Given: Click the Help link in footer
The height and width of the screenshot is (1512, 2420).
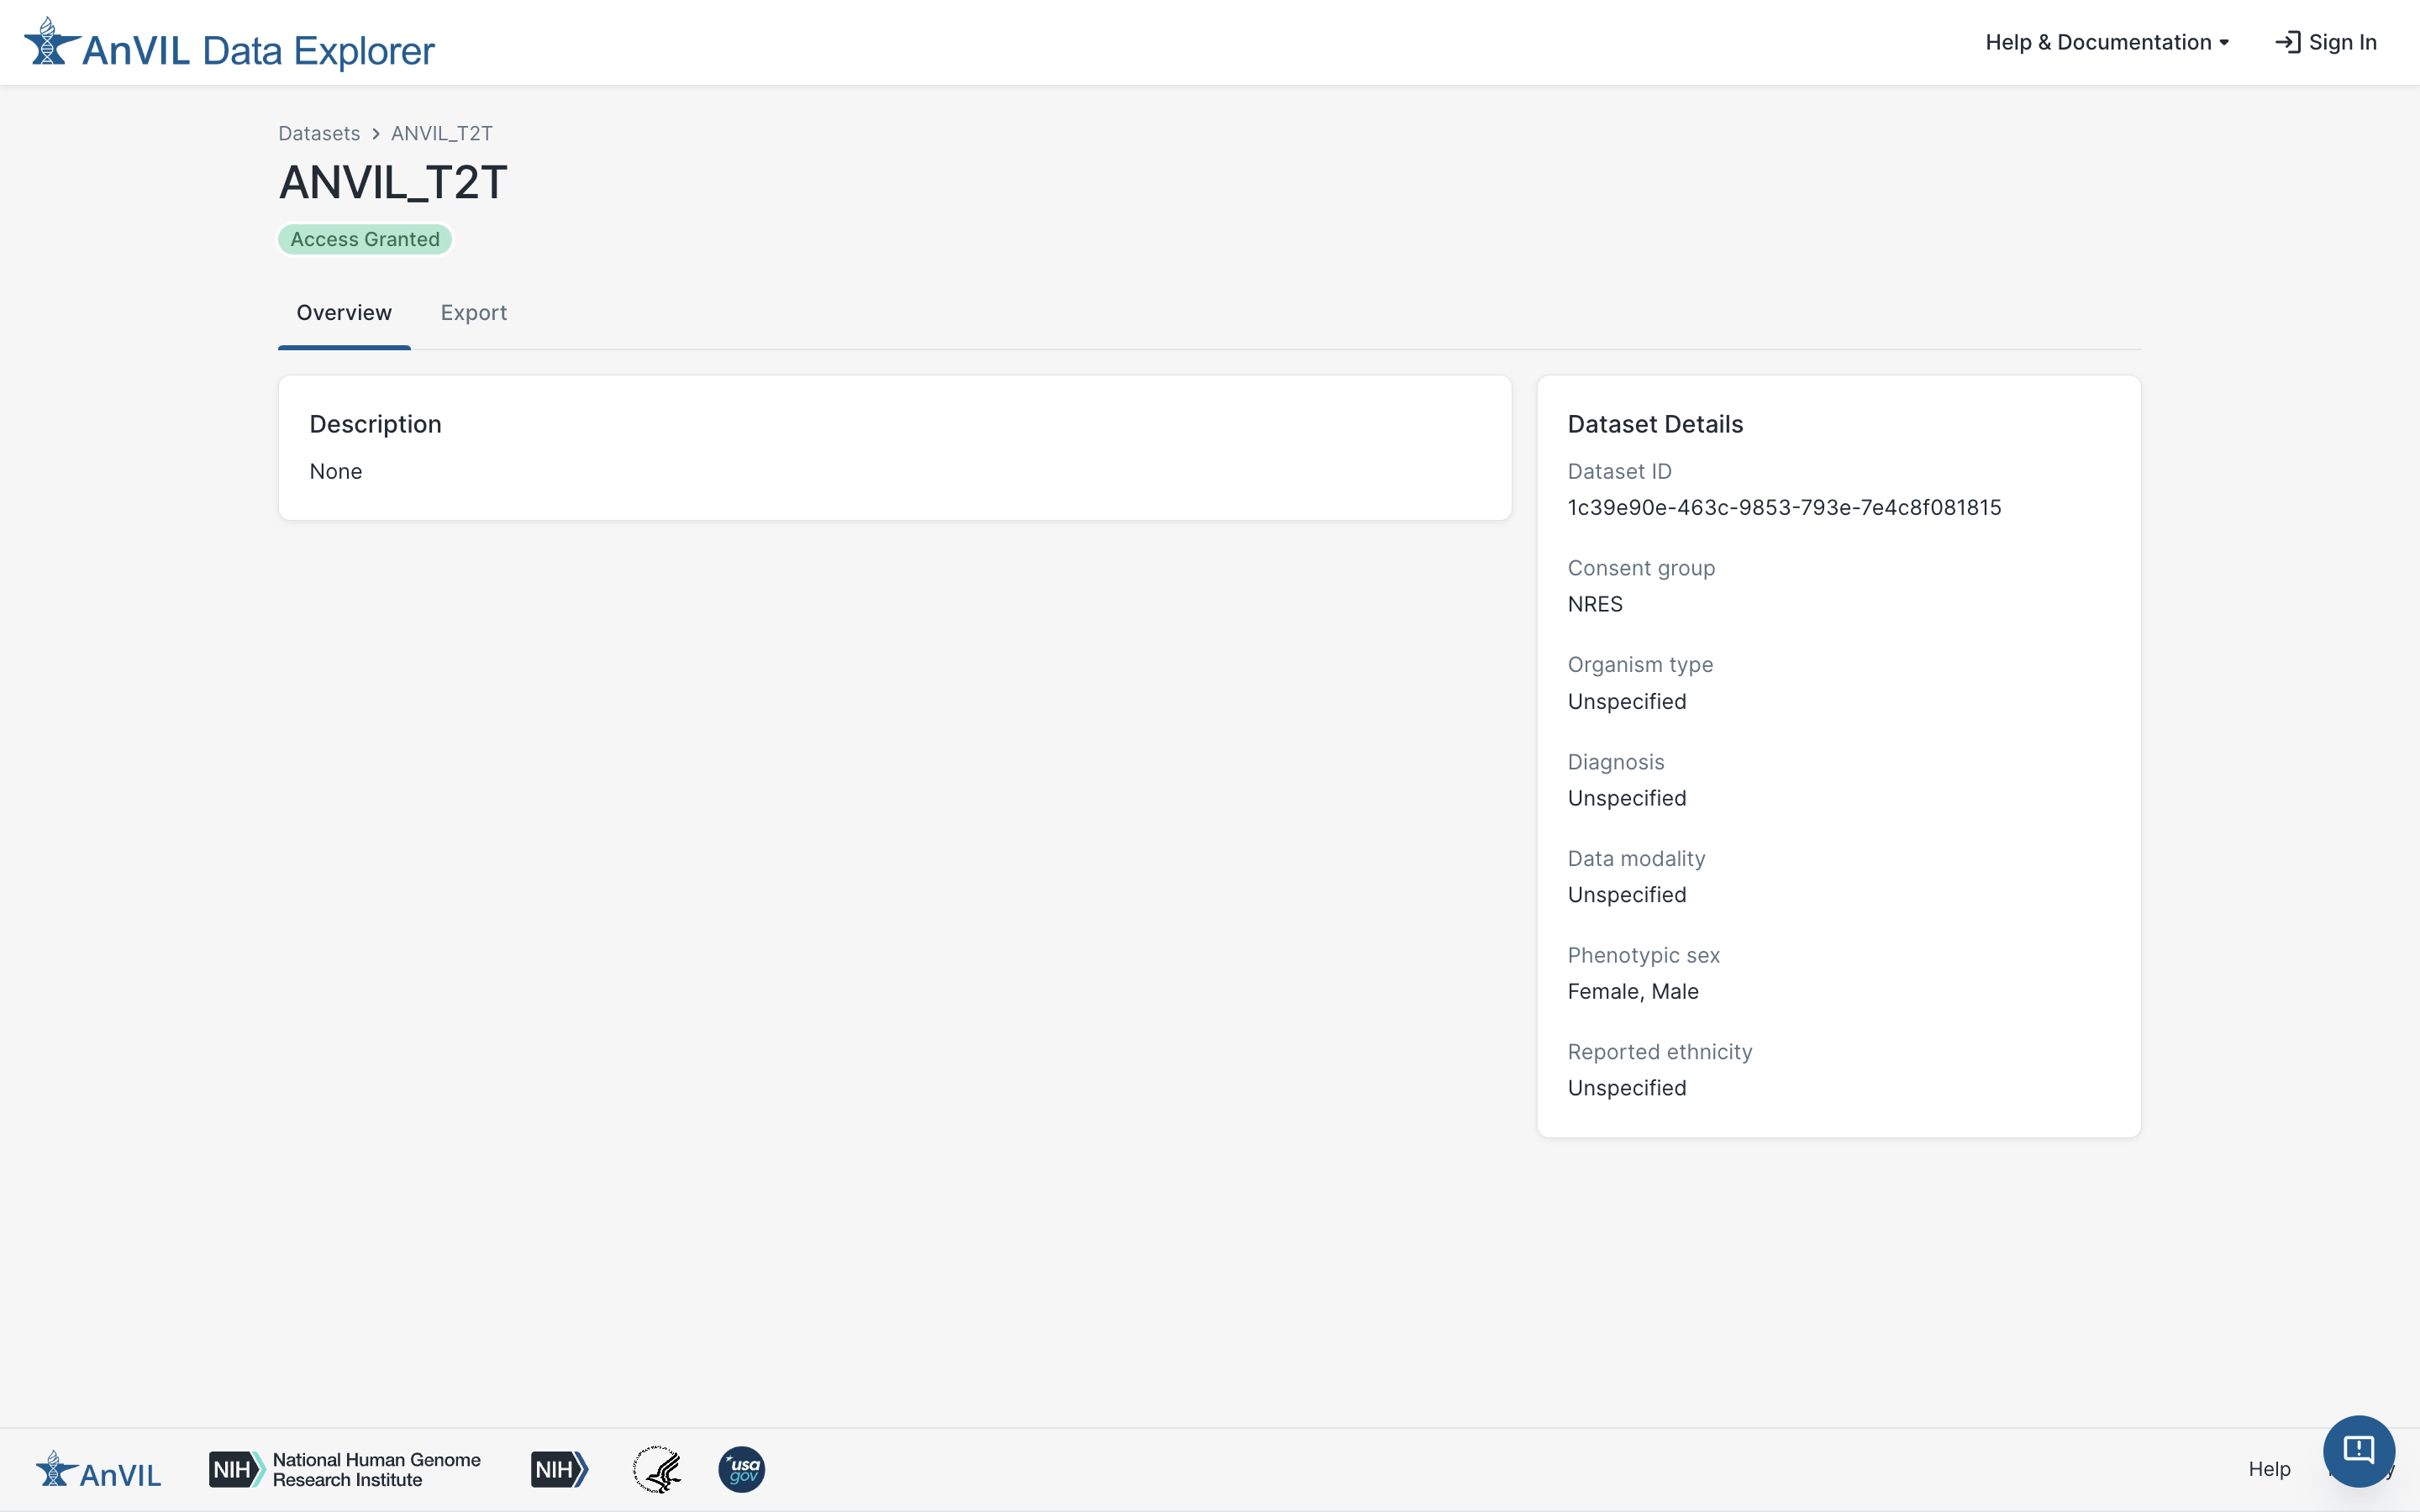Looking at the screenshot, I should [2269, 1470].
